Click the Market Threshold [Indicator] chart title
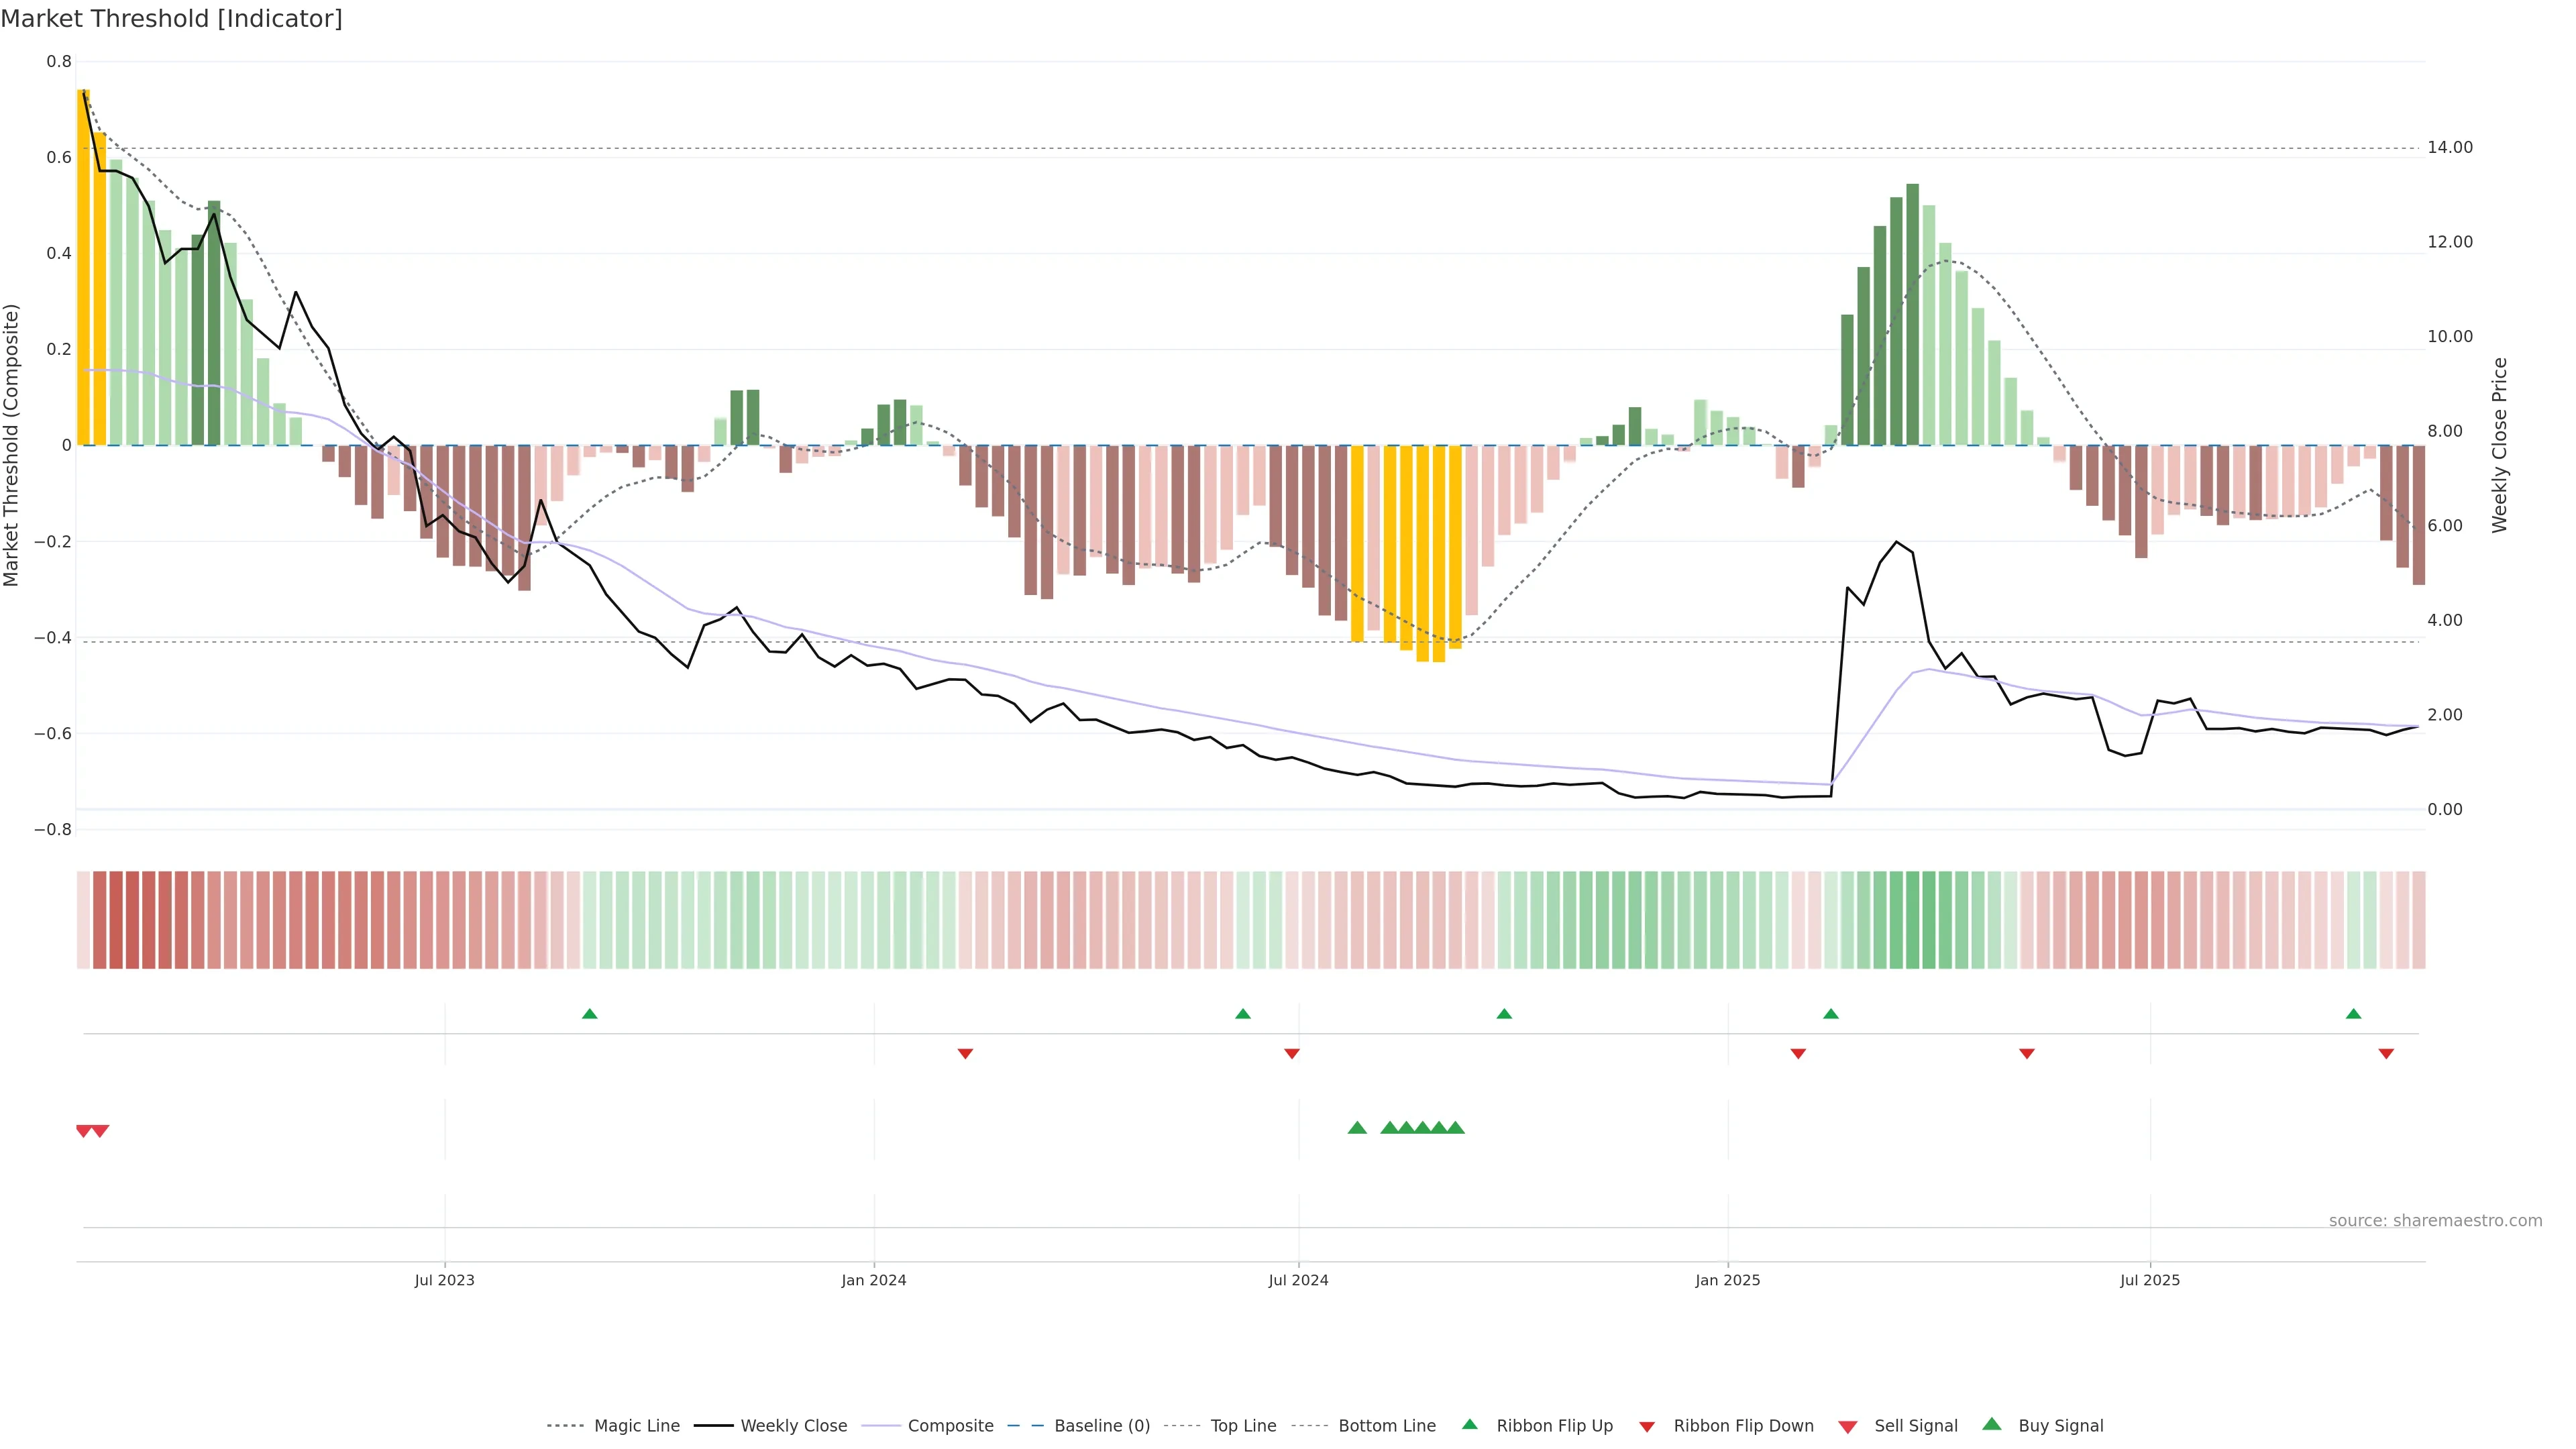This screenshot has width=2576, height=1449. 171,19
